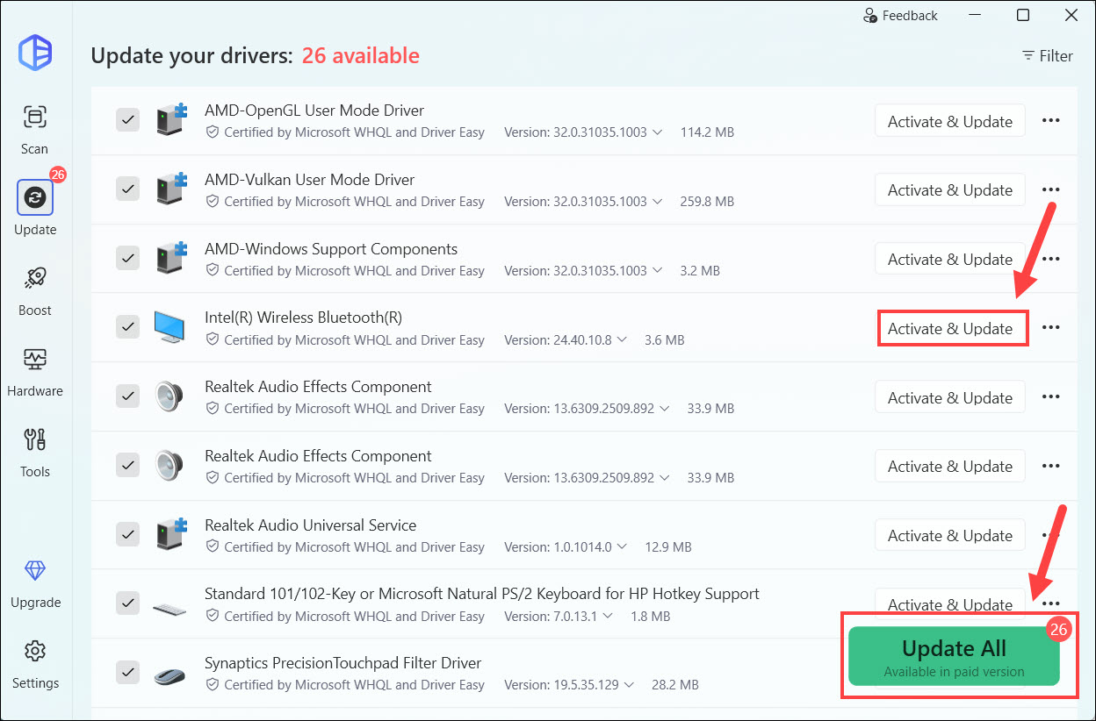Click the AMD-Vulkan User Mode Driver device icon
Screen dimensions: 1096x721
(x=172, y=189)
